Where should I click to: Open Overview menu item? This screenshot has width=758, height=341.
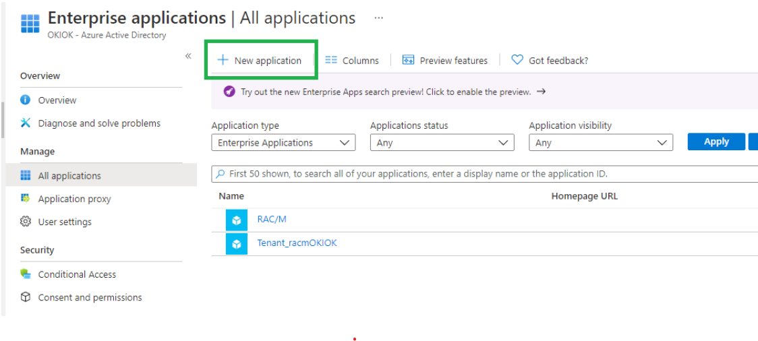coord(57,100)
